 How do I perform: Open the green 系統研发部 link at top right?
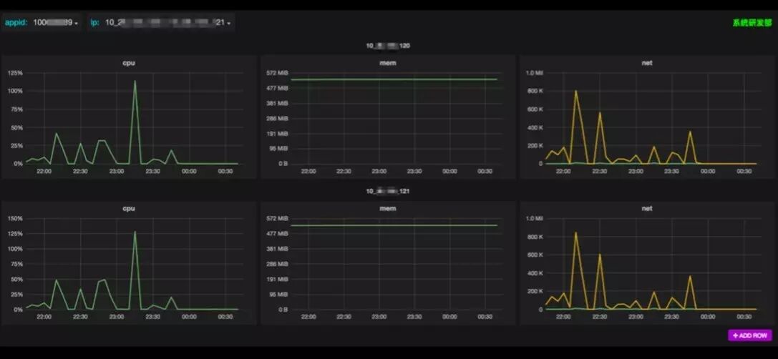click(752, 23)
